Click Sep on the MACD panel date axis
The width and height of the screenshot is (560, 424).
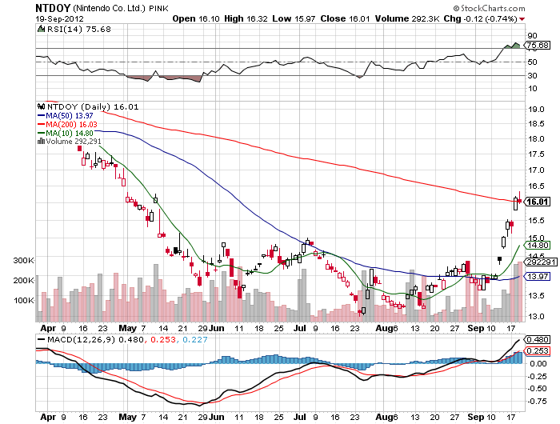point(475,417)
